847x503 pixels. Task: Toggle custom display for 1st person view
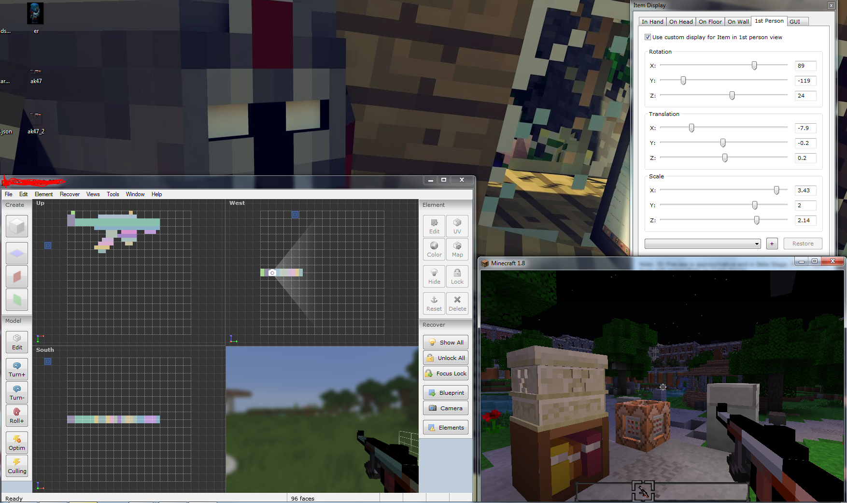click(x=648, y=37)
